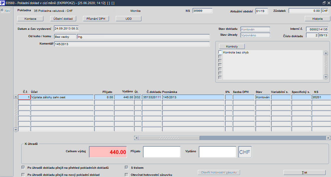Toggle the Kontrola bez chyb checkbox

(x=220, y=52)
